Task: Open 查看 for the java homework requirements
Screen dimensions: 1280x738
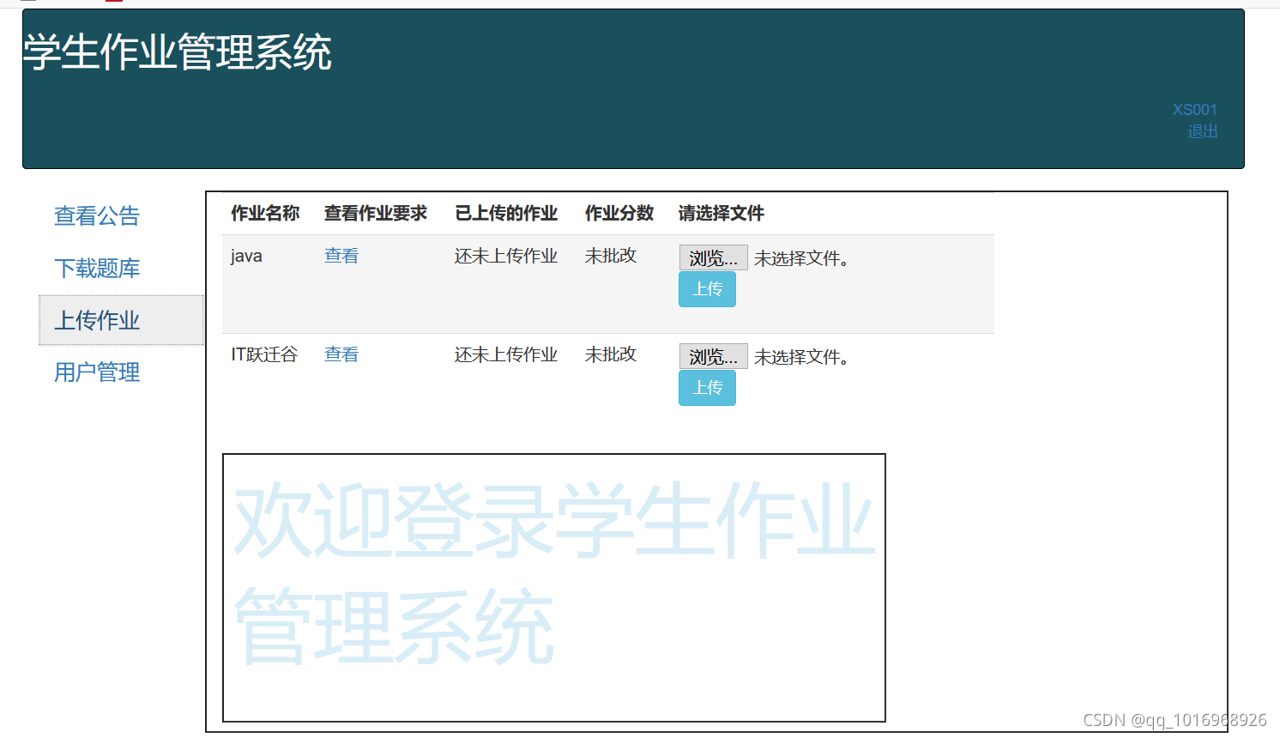Action: coord(341,255)
